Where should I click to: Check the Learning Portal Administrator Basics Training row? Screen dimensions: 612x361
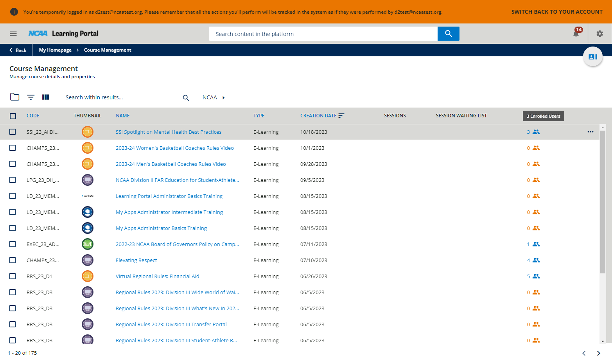point(13,196)
